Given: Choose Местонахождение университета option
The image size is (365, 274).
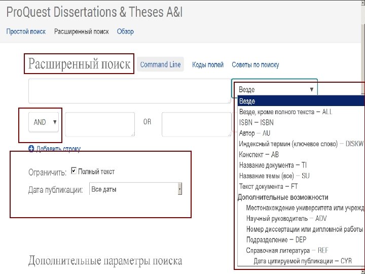Looking at the screenshot, I should point(301,208).
